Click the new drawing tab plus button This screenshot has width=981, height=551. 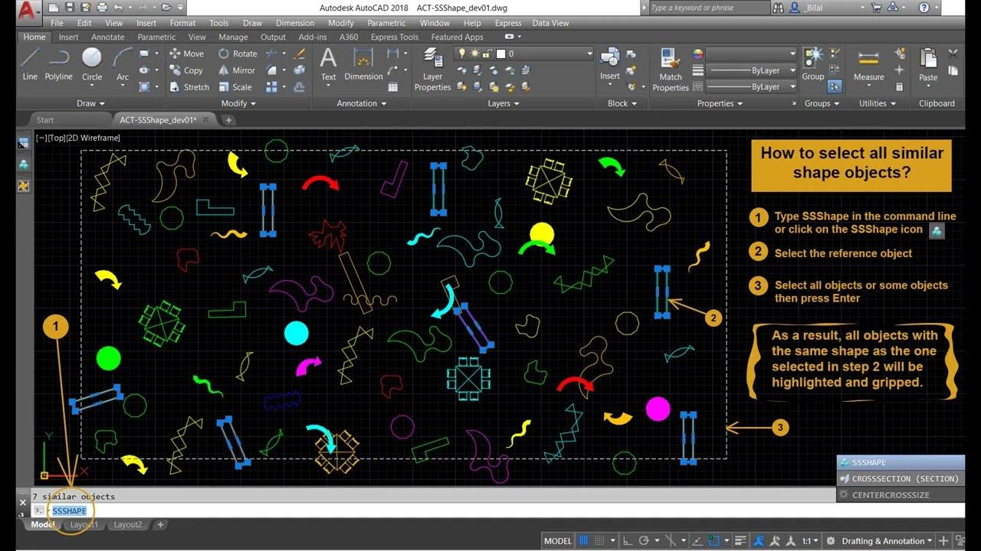point(228,120)
